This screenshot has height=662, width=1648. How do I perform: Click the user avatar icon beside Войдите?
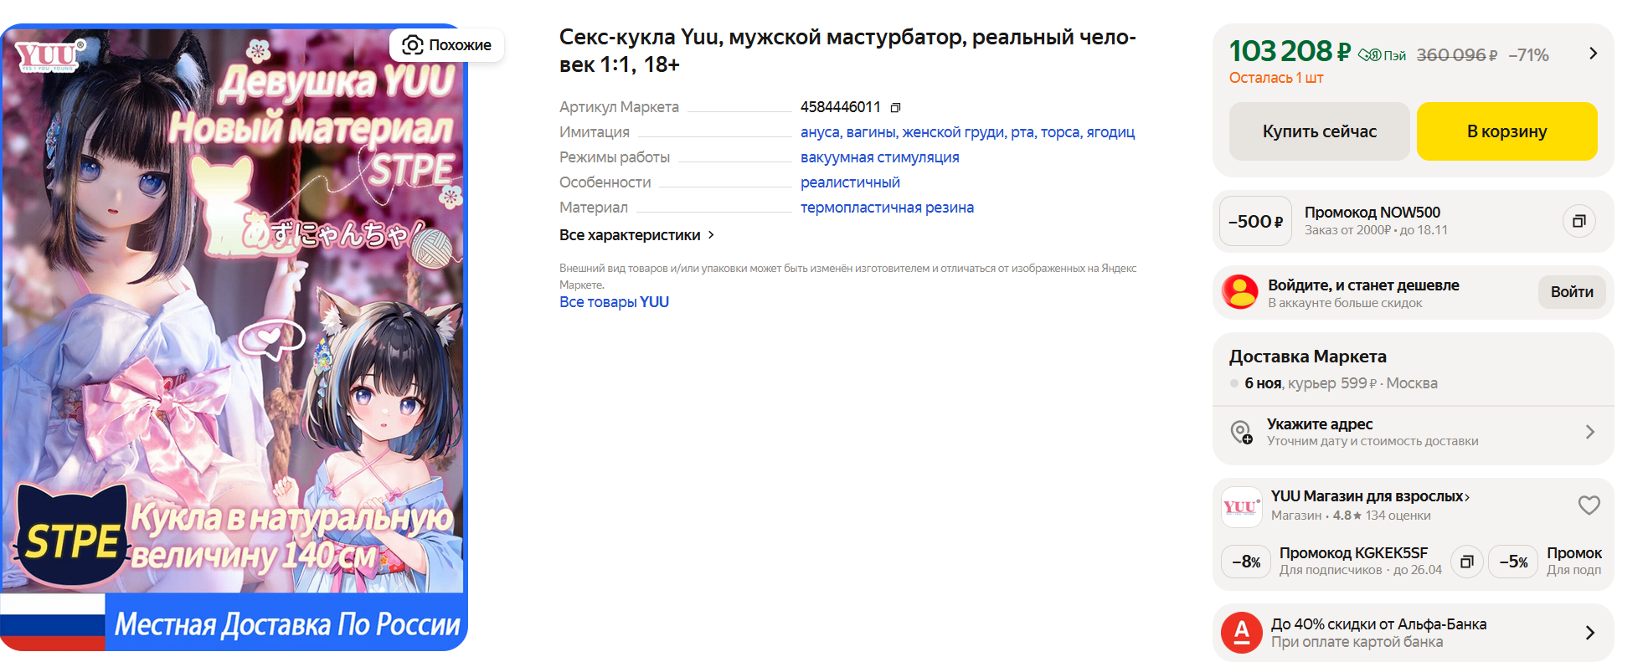(1240, 292)
